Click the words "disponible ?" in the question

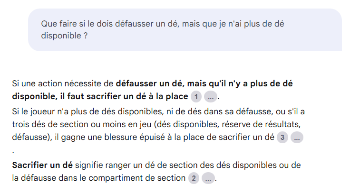64,36
